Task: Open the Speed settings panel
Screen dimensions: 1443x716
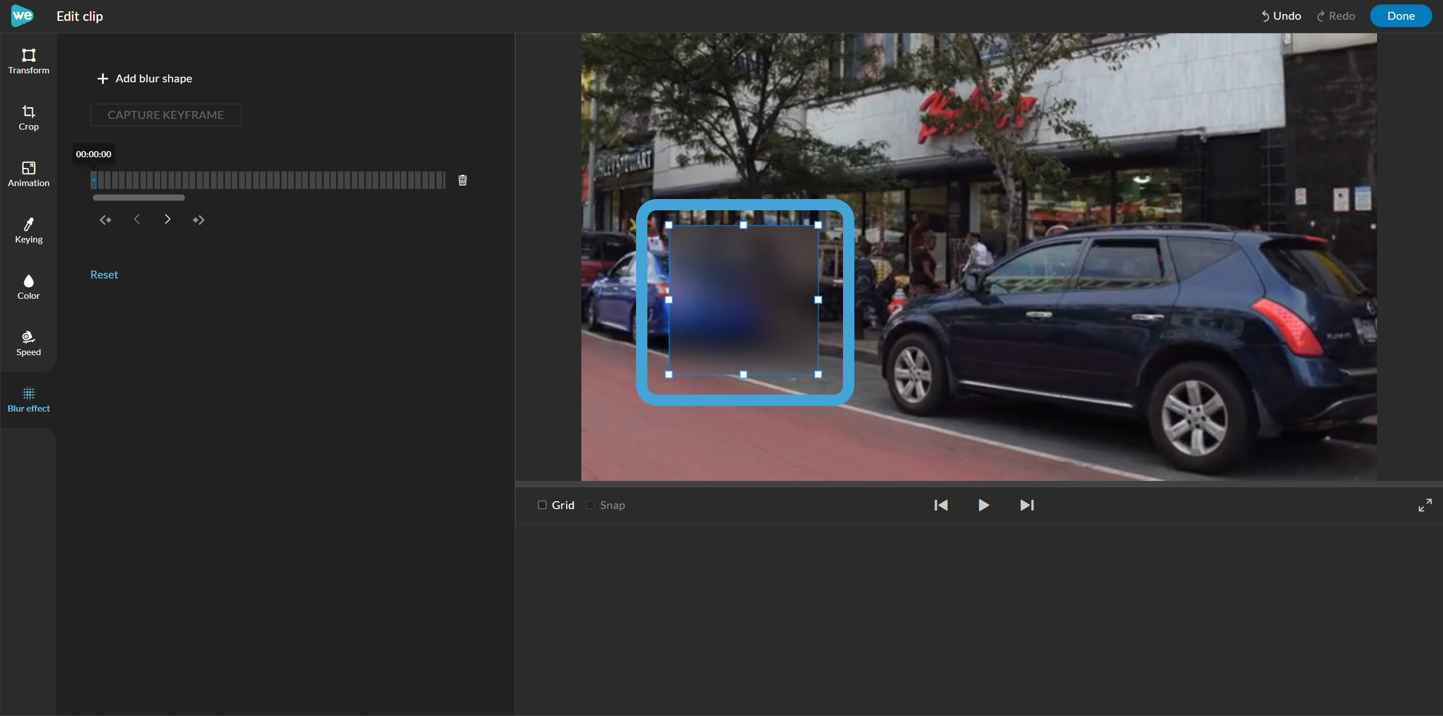Action: [28, 343]
